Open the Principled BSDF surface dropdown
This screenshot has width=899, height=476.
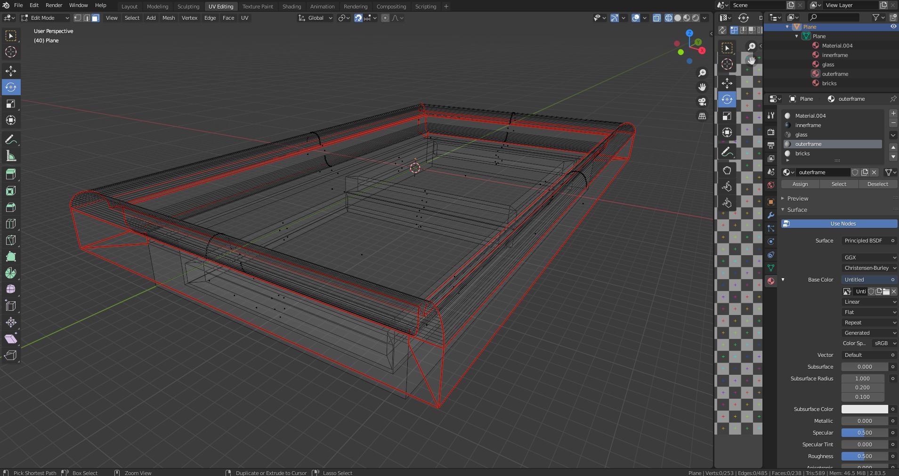pos(869,241)
